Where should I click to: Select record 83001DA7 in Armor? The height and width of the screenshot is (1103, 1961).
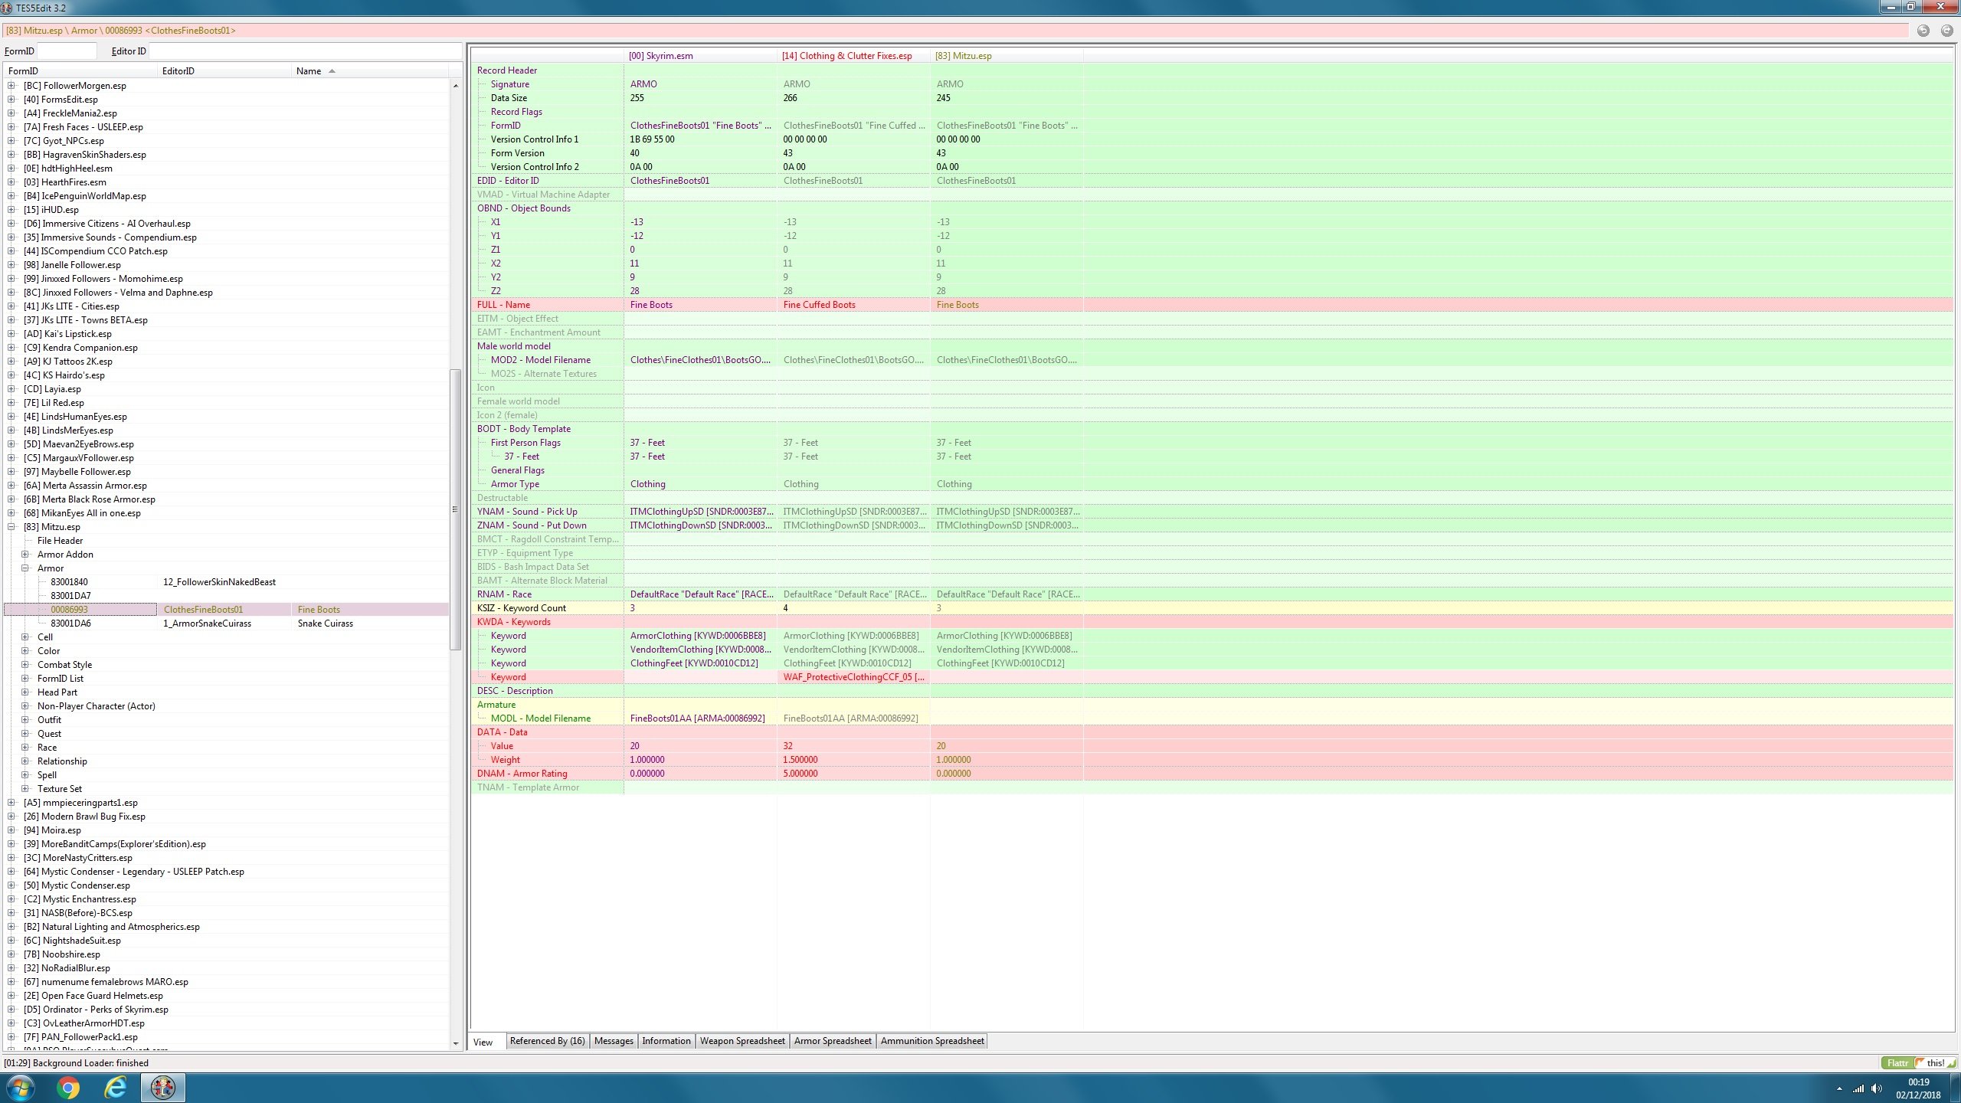click(x=227, y=596)
